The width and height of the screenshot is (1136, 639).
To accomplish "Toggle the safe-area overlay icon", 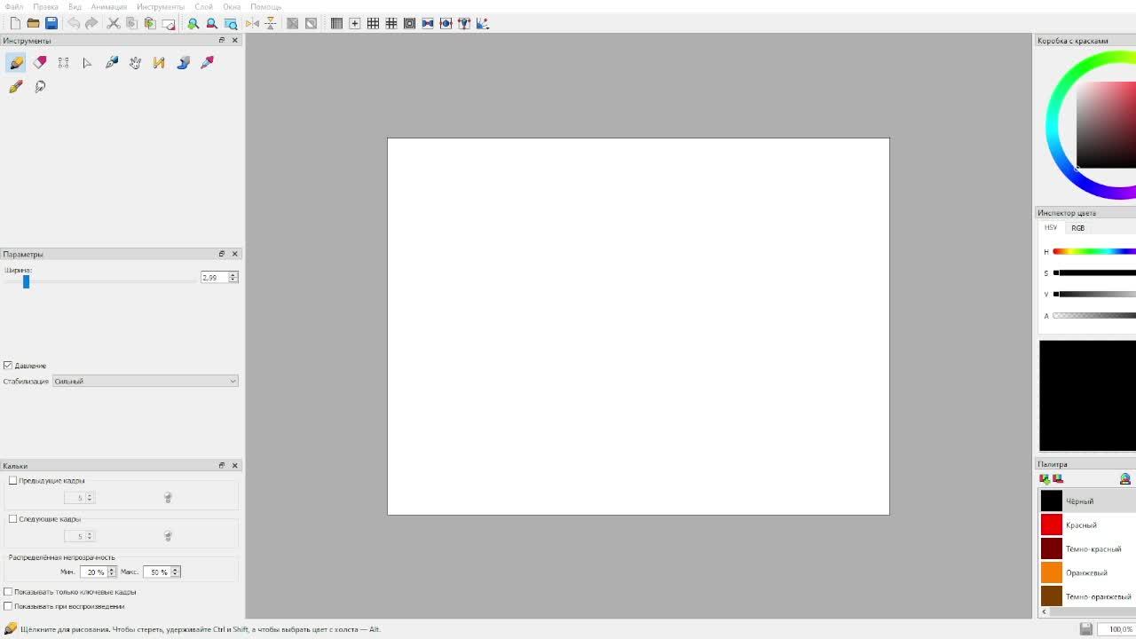I will [x=409, y=23].
